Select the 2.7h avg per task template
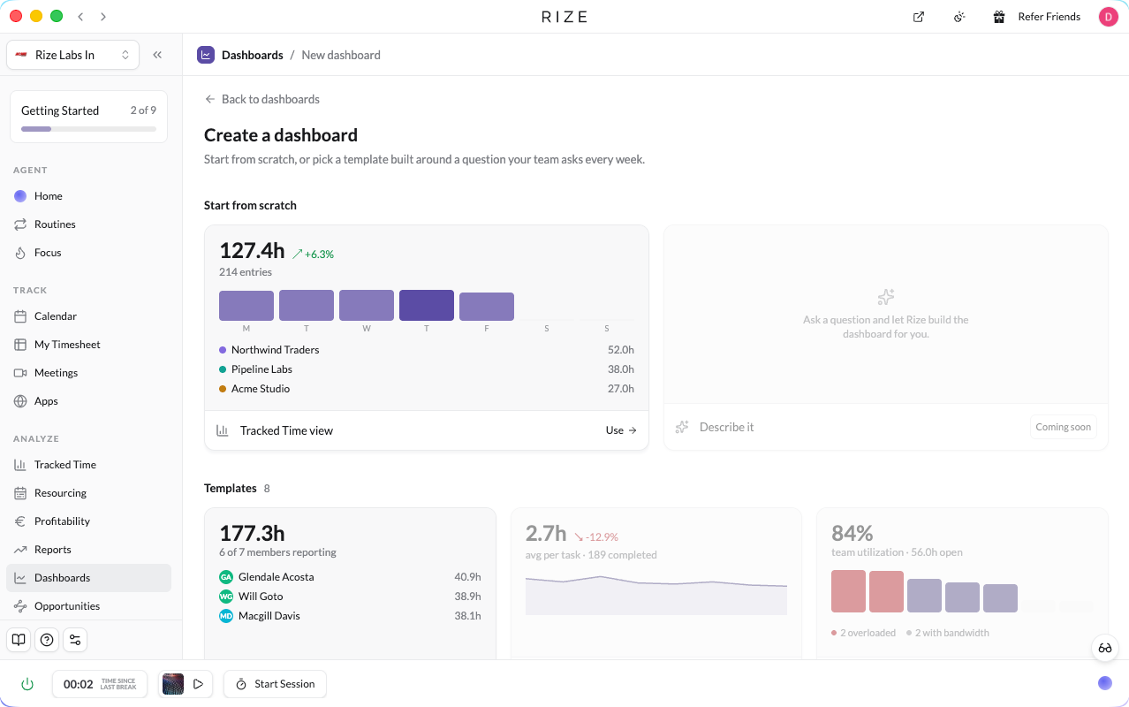Image resolution: width=1129 pixels, height=707 pixels. point(656,583)
